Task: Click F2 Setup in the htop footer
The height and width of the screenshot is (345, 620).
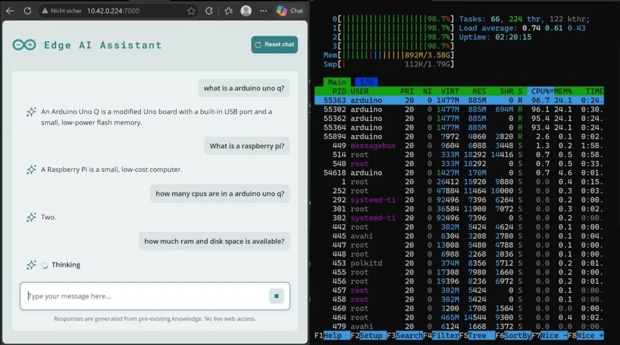Action: (x=368, y=335)
